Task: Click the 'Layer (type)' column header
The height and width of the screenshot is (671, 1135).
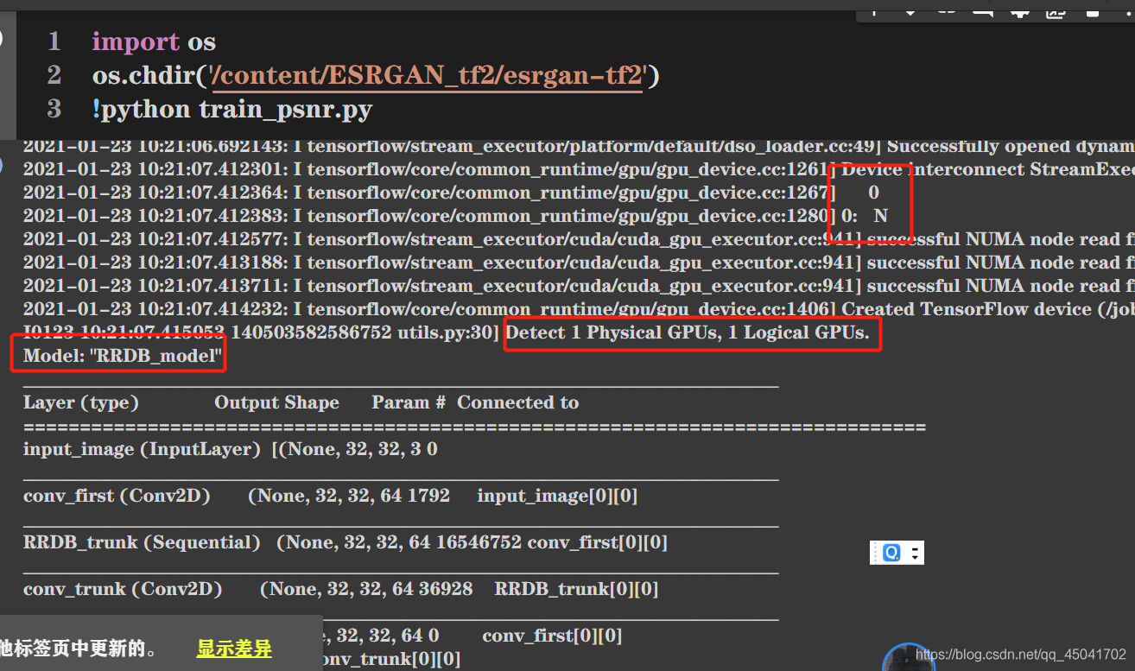Action: click(x=80, y=402)
